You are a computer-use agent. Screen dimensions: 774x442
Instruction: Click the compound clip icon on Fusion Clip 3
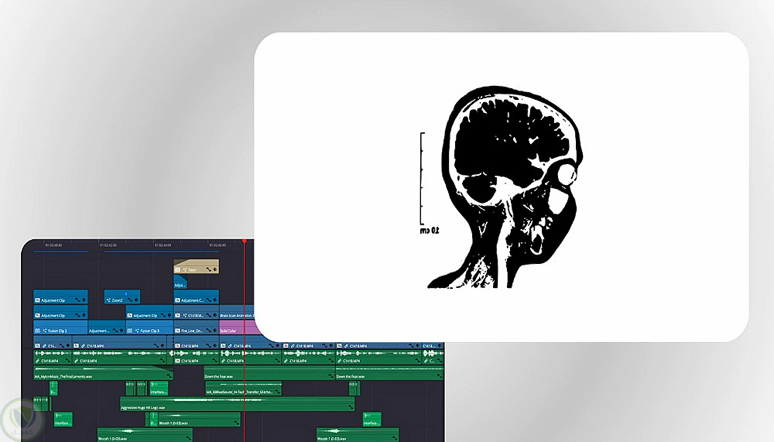130,331
